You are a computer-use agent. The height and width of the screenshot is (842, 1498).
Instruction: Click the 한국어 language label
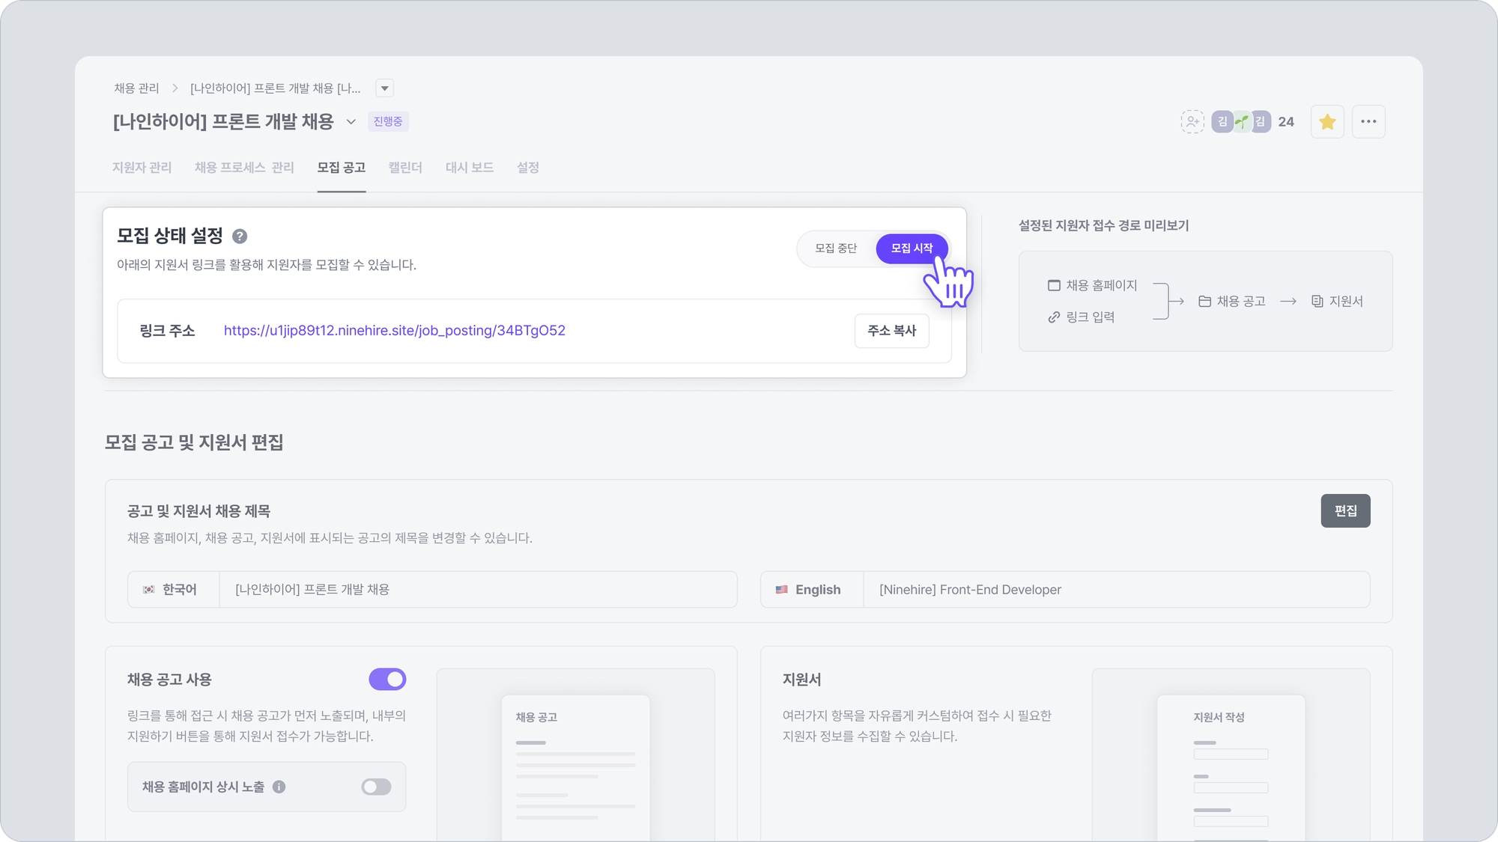pyautogui.click(x=180, y=590)
